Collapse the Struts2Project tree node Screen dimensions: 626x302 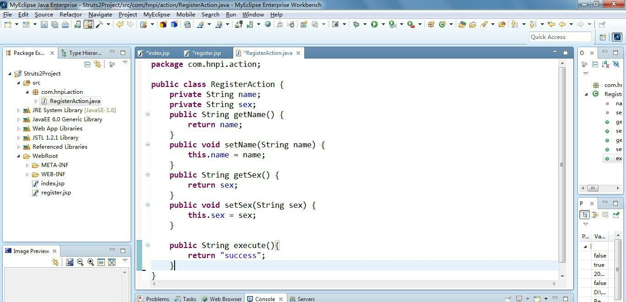click(x=10, y=74)
